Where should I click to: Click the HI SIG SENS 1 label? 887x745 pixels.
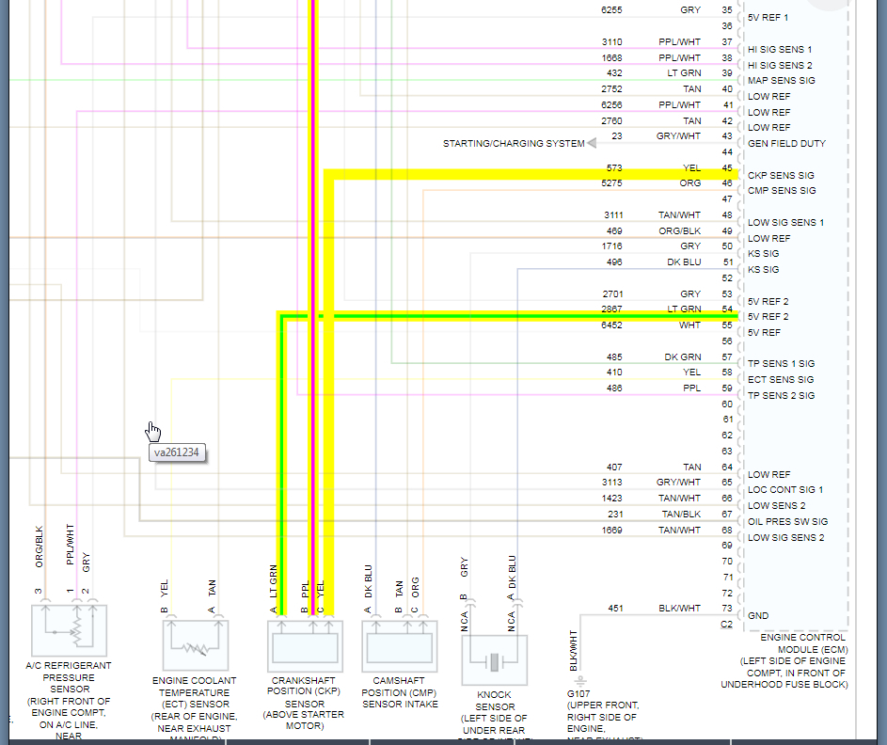point(780,50)
